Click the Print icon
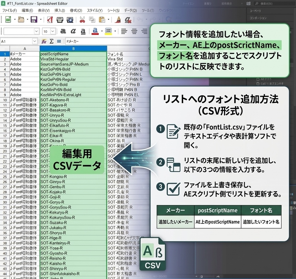 (60, 20)
